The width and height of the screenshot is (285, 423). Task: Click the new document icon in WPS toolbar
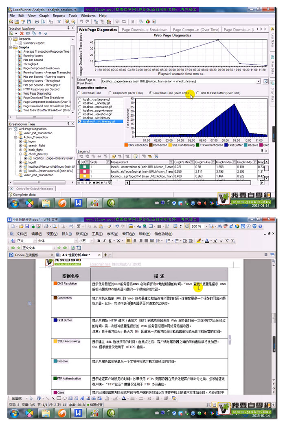point(12,226)
